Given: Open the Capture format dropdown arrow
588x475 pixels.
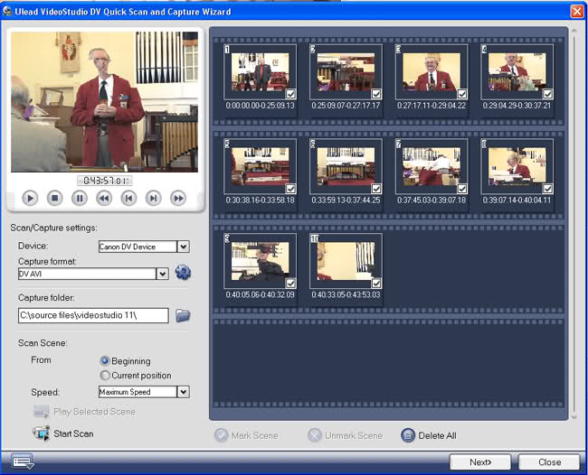Looking at the screenshot, I should click(x=162, y=274).
